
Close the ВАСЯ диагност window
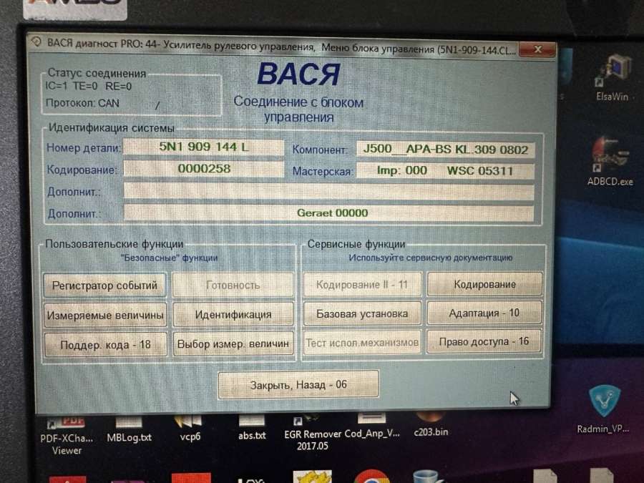(537, 49)
